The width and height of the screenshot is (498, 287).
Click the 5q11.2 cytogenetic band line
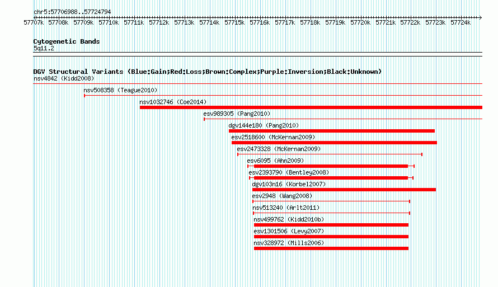coord(257,54)
